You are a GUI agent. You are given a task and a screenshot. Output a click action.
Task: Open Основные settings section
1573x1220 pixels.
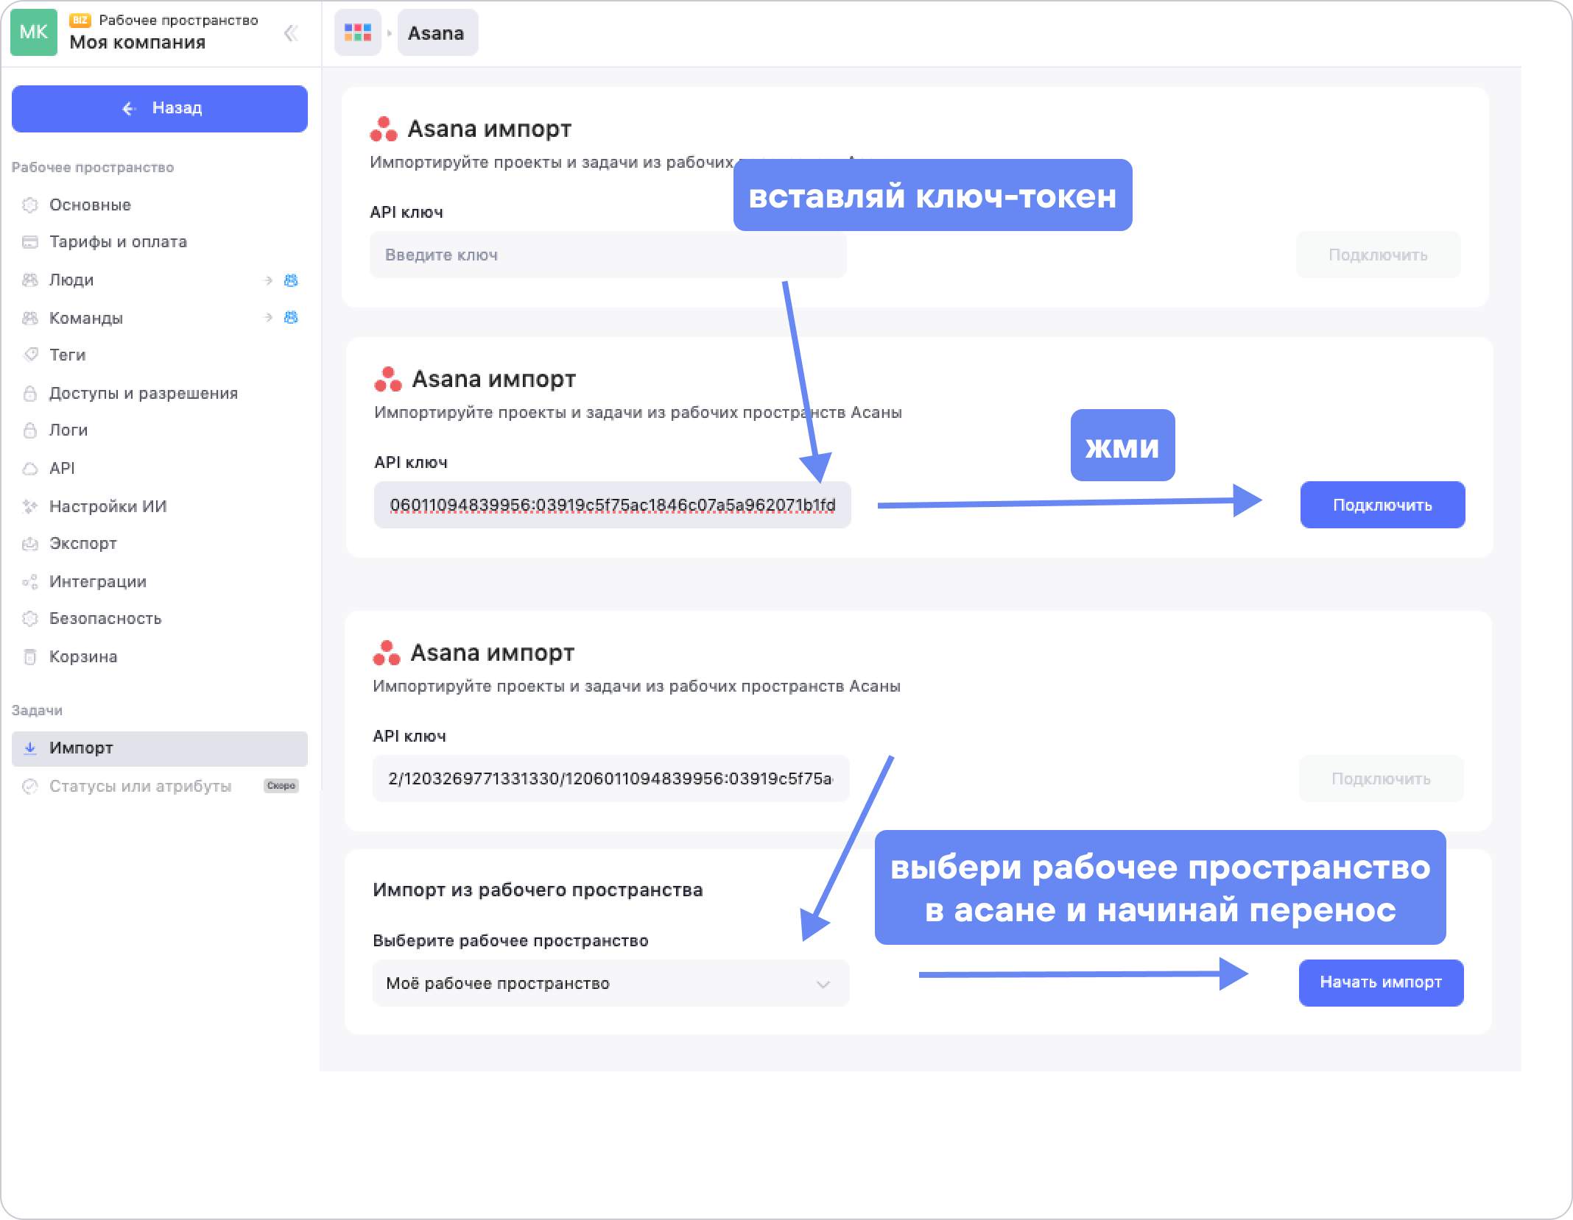(160, 205)
